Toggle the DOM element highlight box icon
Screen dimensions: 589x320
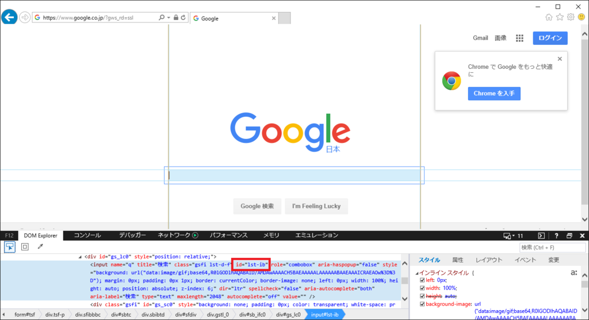(25, 247)
